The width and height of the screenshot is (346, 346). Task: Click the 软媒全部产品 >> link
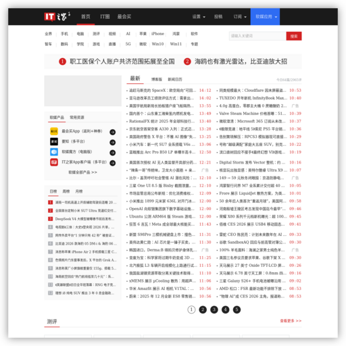point(82,172)
